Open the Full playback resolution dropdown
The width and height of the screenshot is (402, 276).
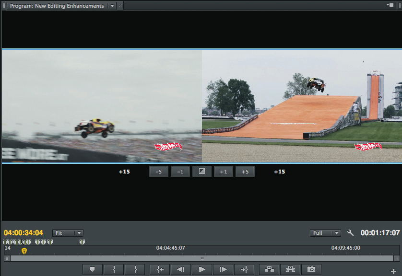(325, 233)
